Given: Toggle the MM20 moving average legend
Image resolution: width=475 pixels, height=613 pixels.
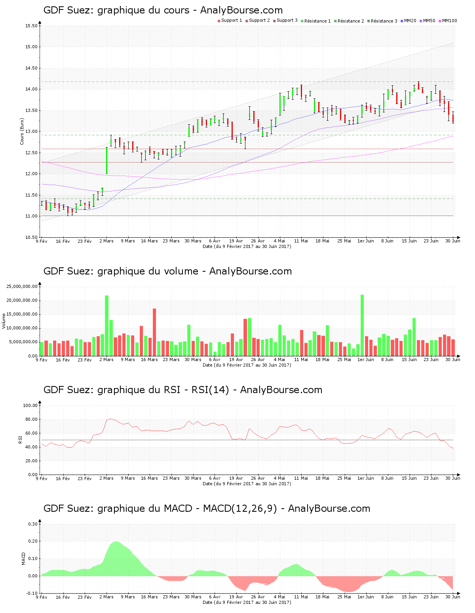Looking at the screenshot, I should [x=408, y=21].
